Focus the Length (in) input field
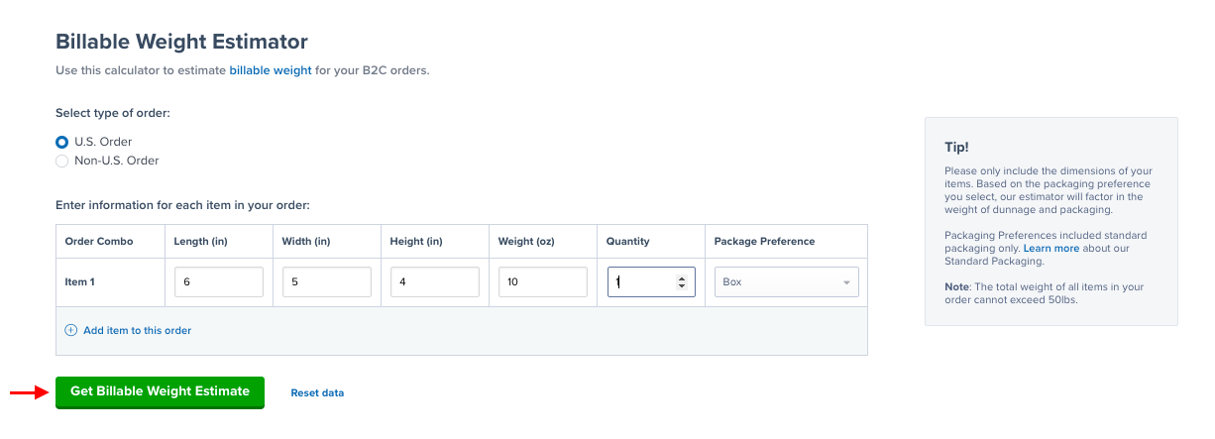 218,282
